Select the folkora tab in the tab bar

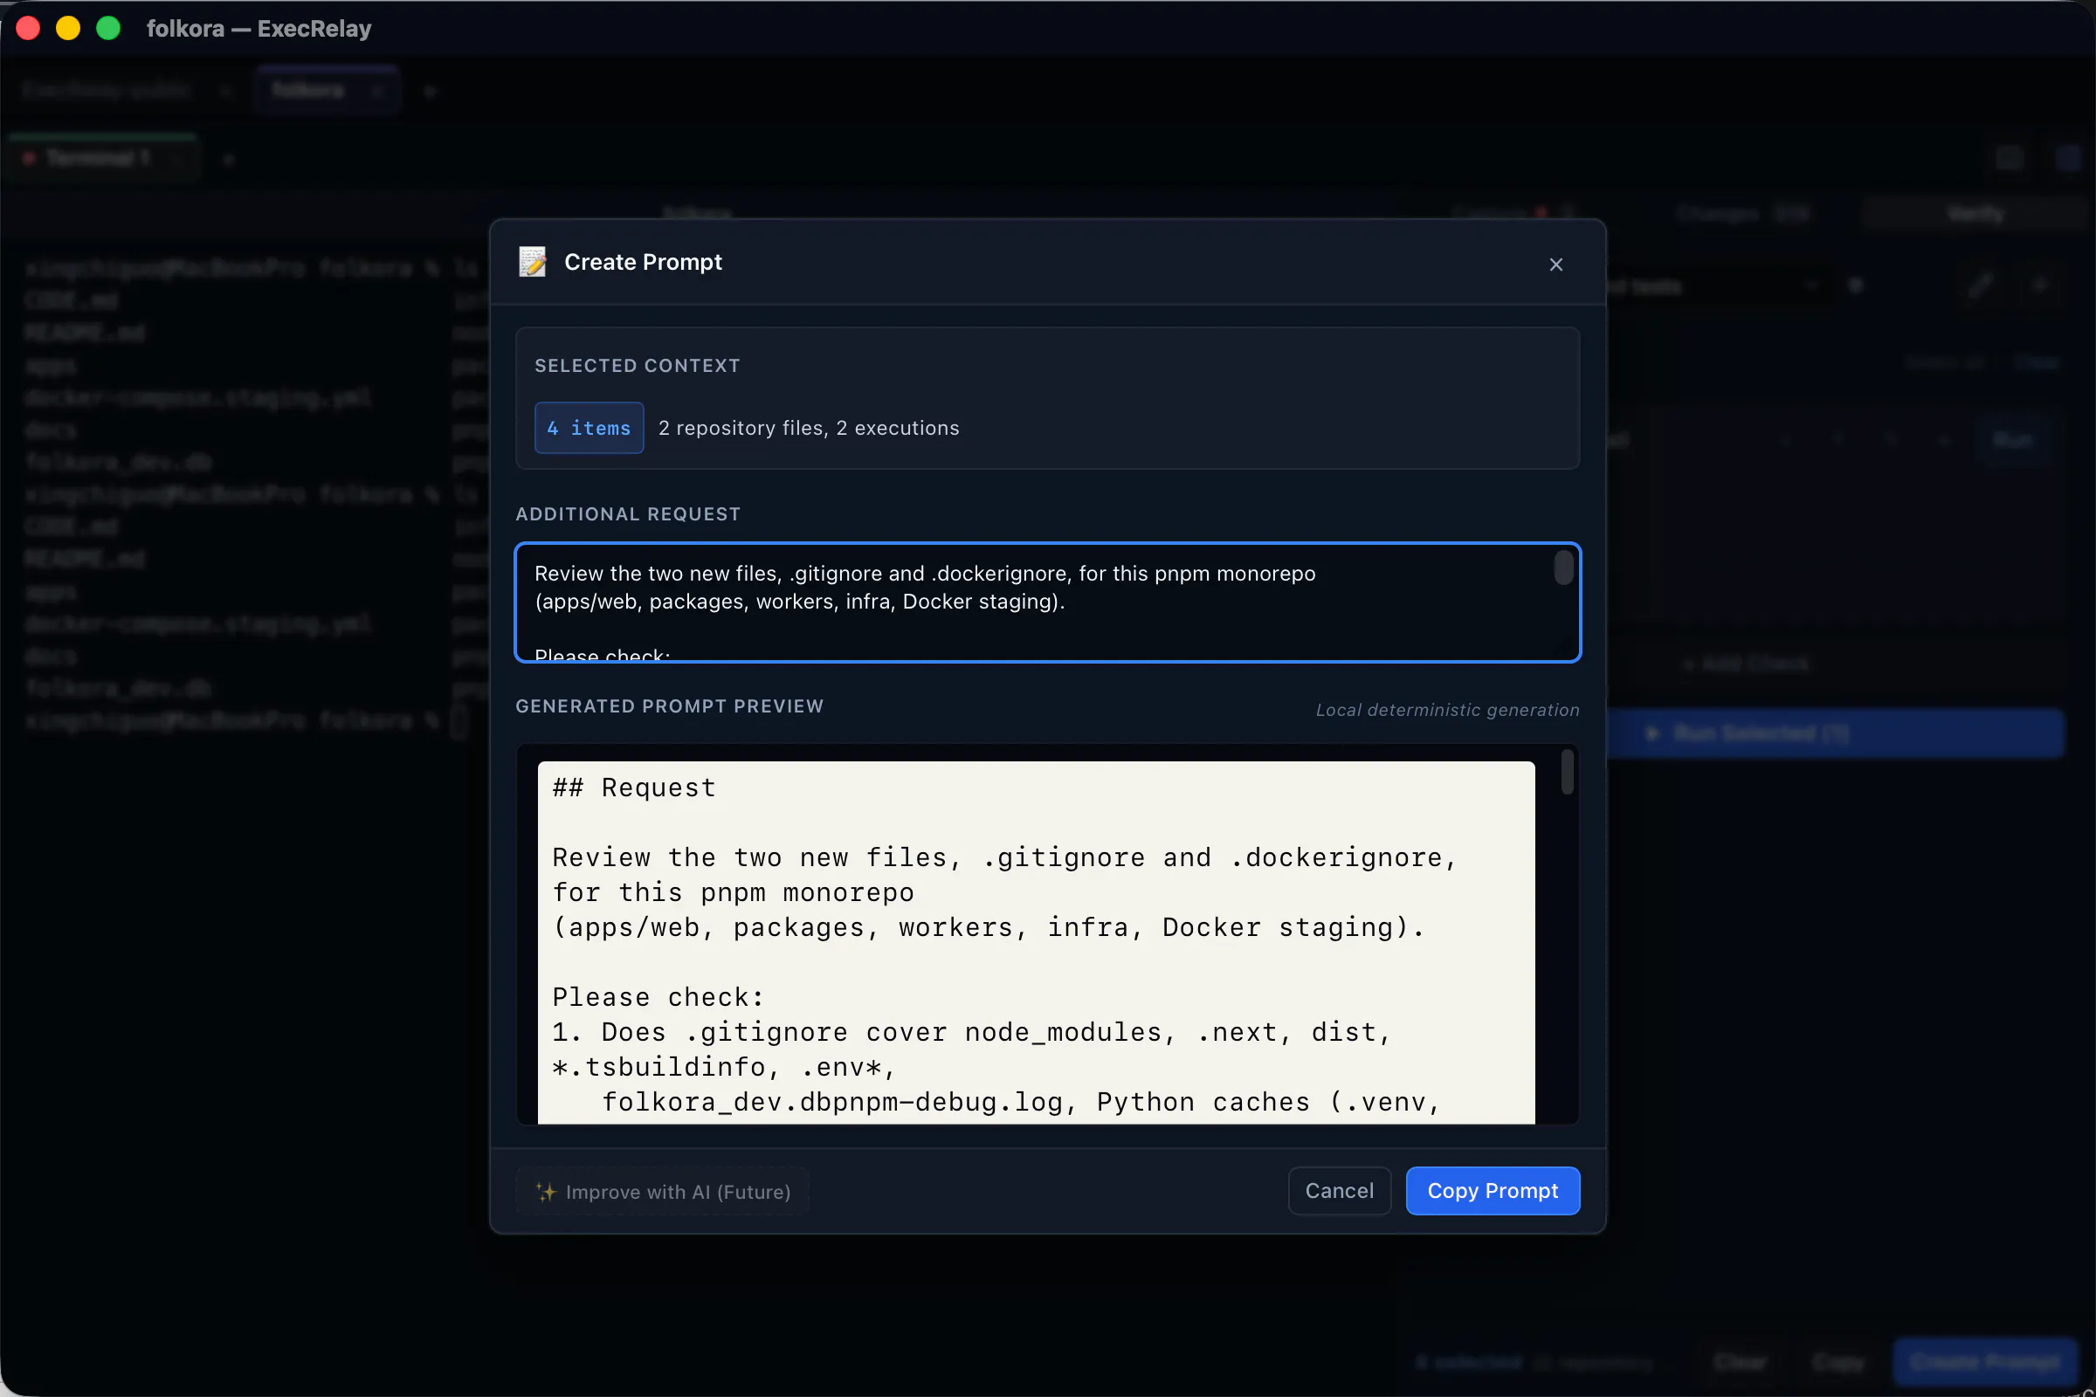click(x=327, y=90)
